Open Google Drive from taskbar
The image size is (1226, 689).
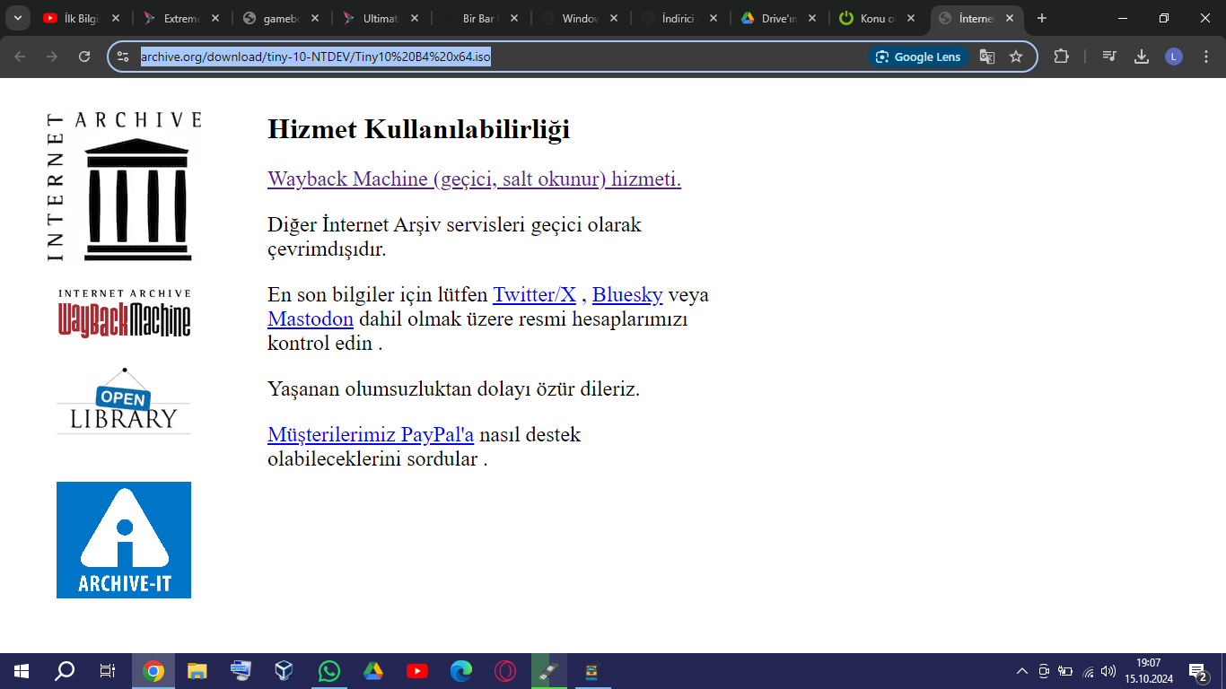(x=373, y=671)
